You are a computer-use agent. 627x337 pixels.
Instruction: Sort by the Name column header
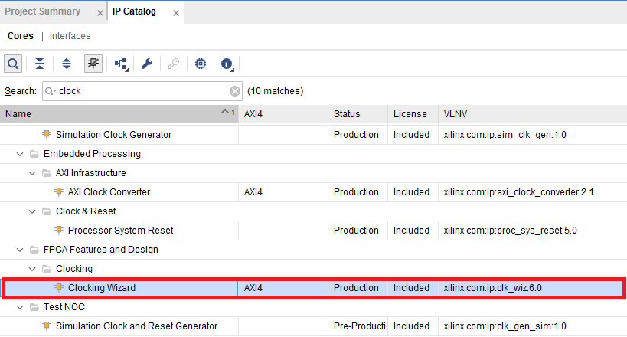[119, 114]
